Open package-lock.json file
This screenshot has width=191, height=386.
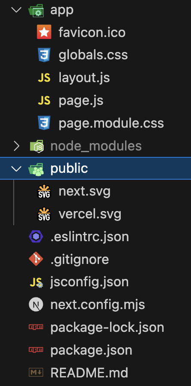[x=107, y=328]
